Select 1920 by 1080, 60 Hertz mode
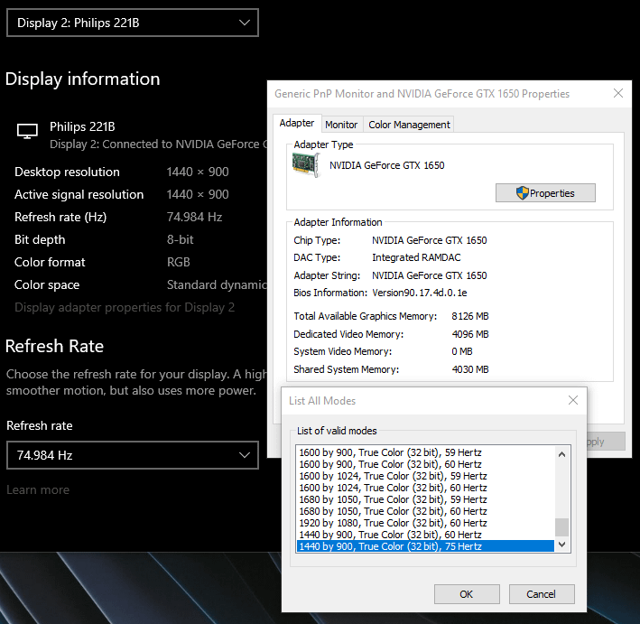640x624 pixels. pos(424,523)
